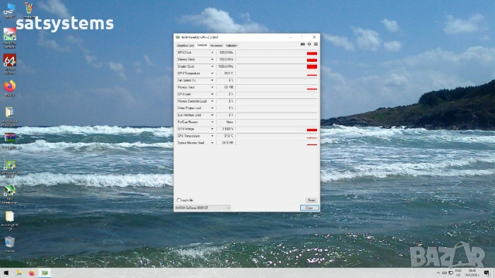Open the GPU Voltage sensor dropdown
This screenshot has height=278, width=495.
pyautogui.click(x=212, y=129)
